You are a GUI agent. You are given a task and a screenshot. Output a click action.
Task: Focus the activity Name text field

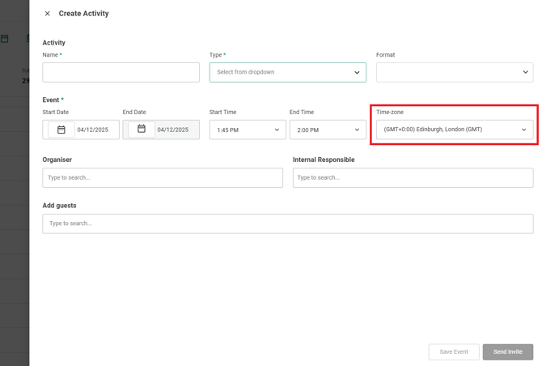coord(121,72)
